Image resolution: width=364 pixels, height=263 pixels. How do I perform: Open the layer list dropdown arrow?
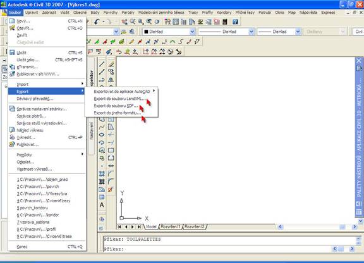tap(116, 32)
